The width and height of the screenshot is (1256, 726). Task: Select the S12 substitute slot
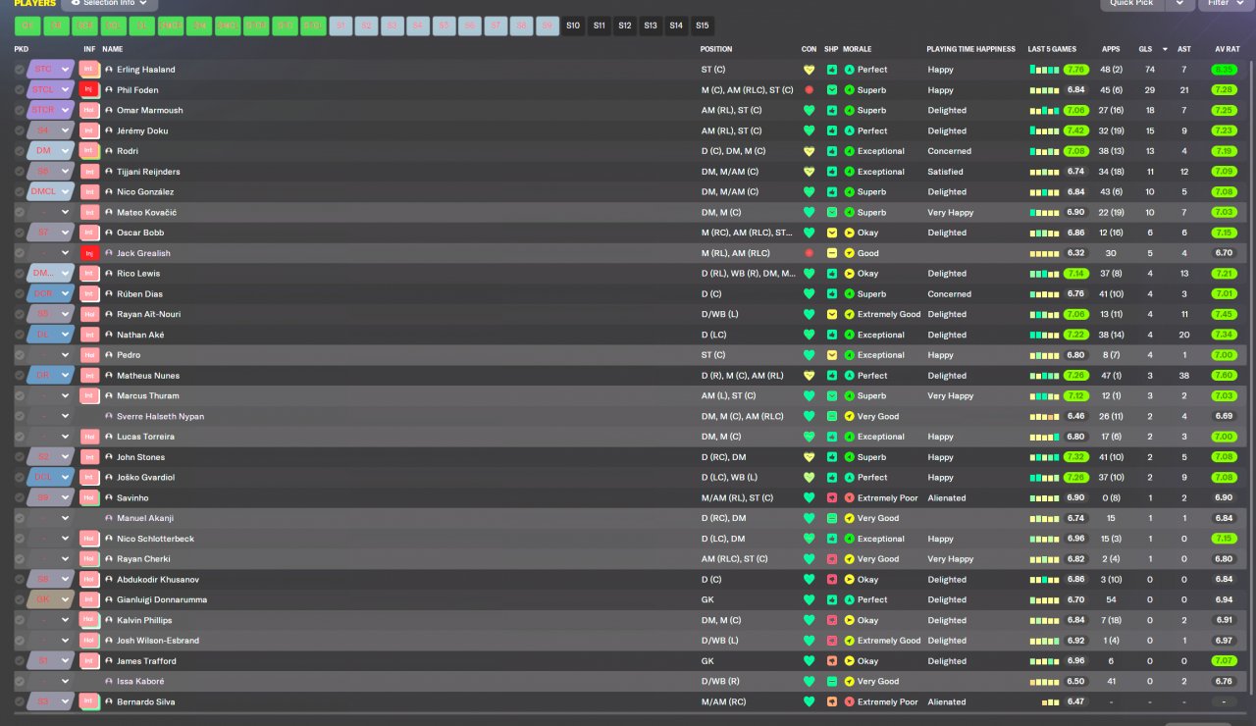[625, 26]
